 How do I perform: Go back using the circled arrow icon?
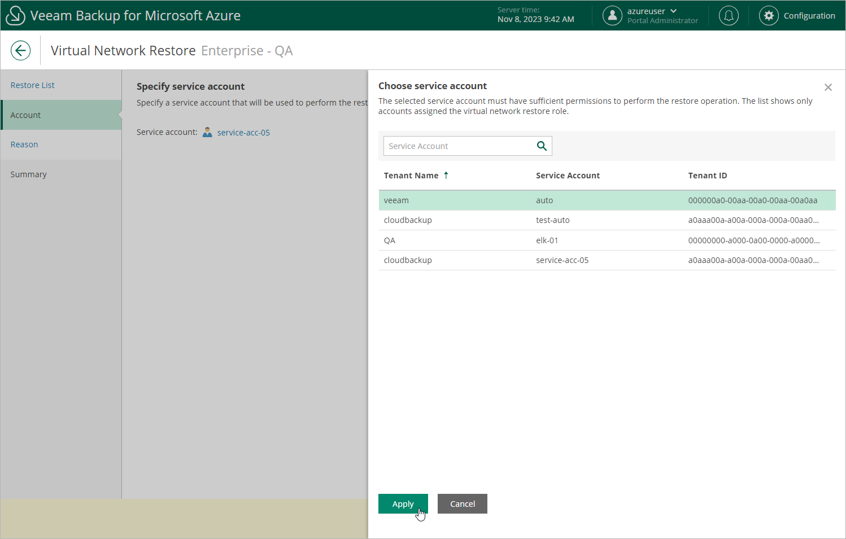point(20,50)
